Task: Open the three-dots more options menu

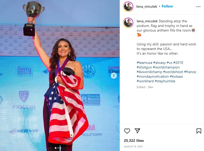Action: (x=198, y=7)
